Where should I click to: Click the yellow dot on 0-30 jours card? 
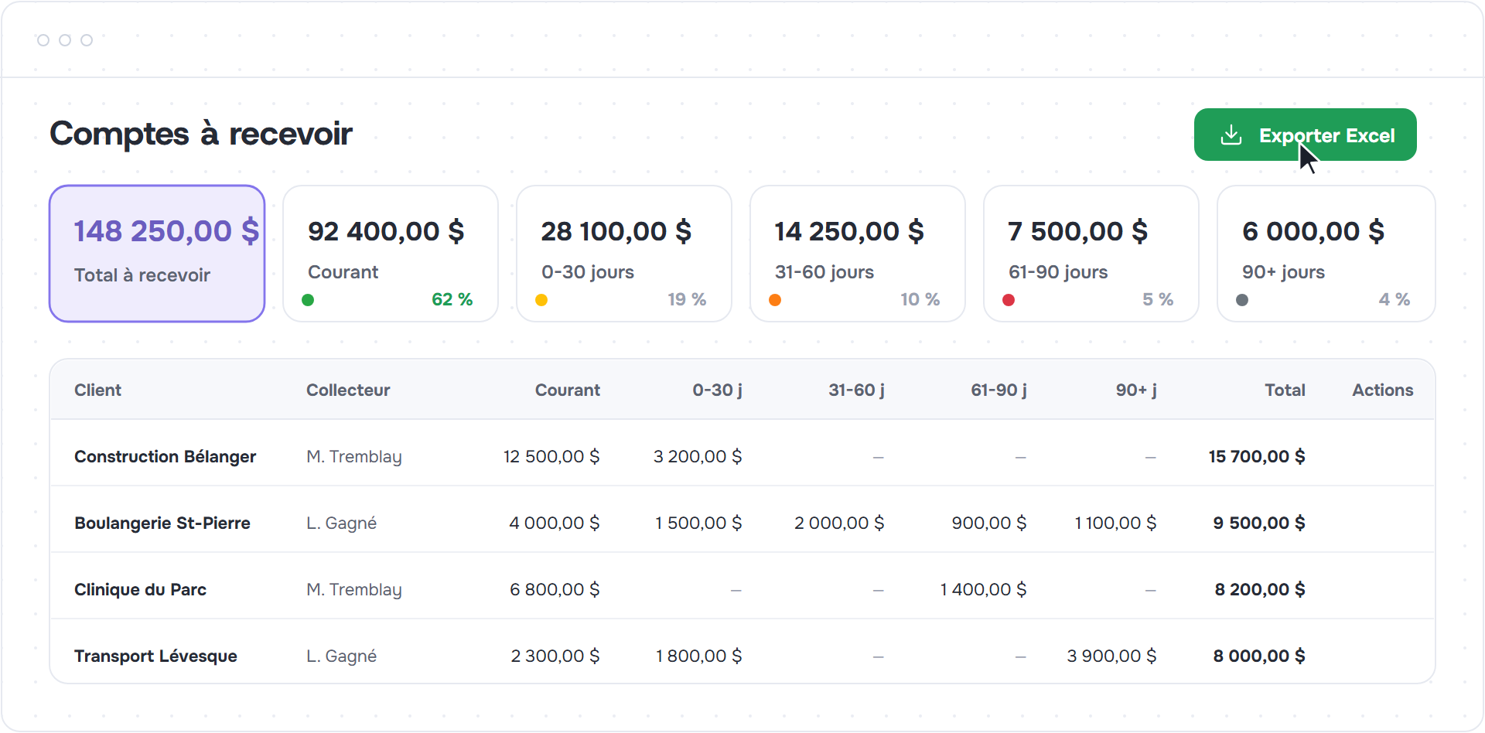pyautogui.click(x=541, y=300)
